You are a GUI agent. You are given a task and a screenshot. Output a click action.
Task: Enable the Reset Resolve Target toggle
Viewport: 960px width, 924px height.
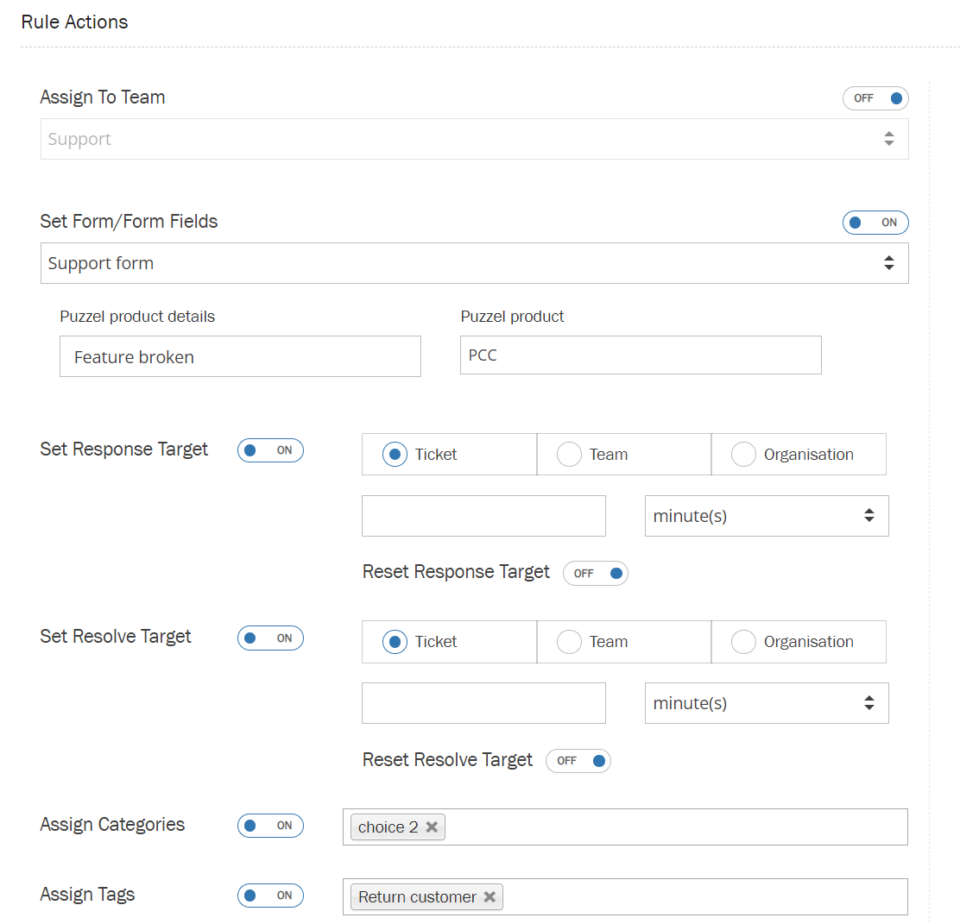coord(578,761)
